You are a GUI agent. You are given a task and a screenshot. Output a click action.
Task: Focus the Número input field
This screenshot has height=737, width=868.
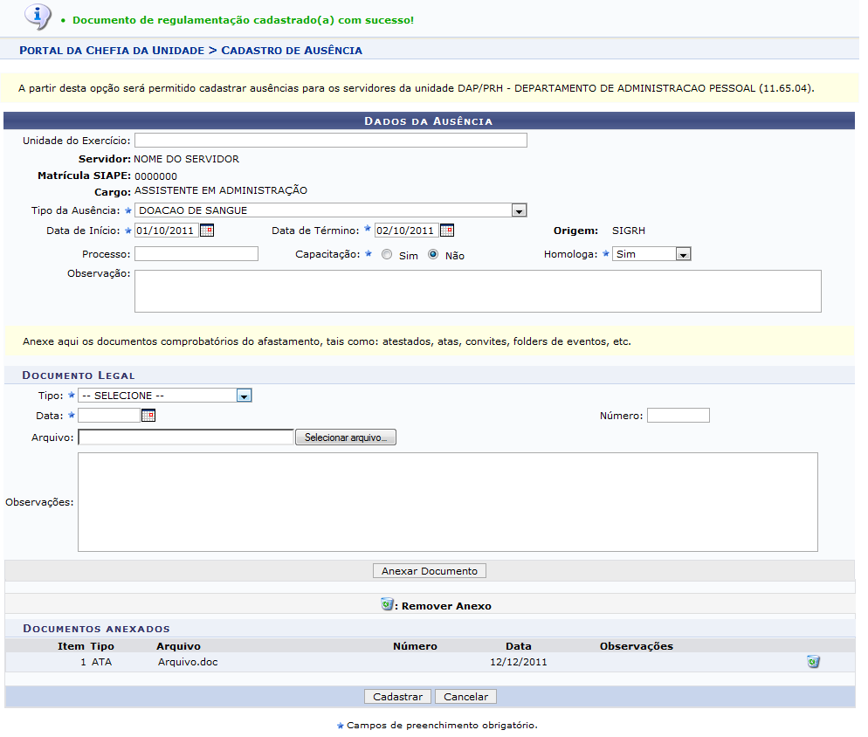click(678, 416)
